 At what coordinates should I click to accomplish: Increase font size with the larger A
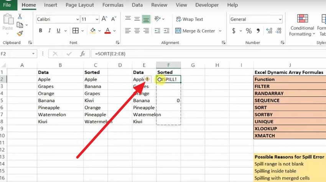click(x=104, y=19)
